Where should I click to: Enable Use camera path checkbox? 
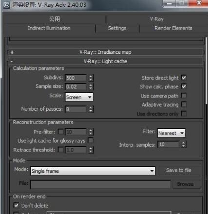click(x=184, y=96)
